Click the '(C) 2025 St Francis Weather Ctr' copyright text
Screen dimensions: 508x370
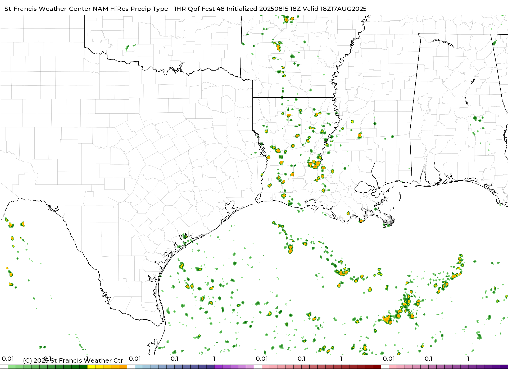(73, 360)
